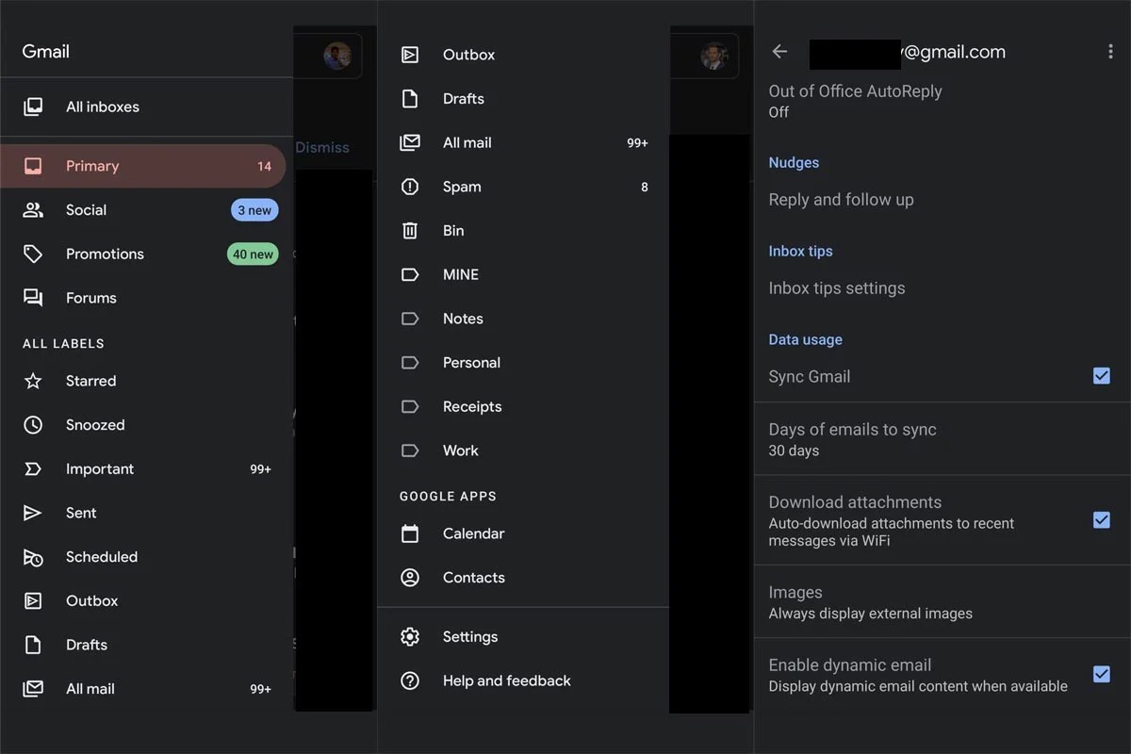
Task: Click the Spam count 8
Action: pyautogui.click(x=645, y=187)
